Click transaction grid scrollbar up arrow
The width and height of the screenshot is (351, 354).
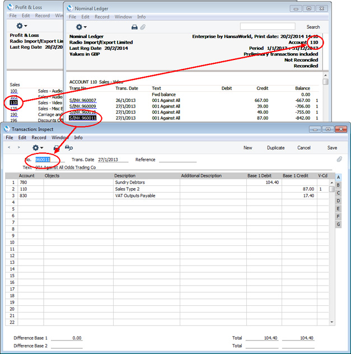coord(331,183)
